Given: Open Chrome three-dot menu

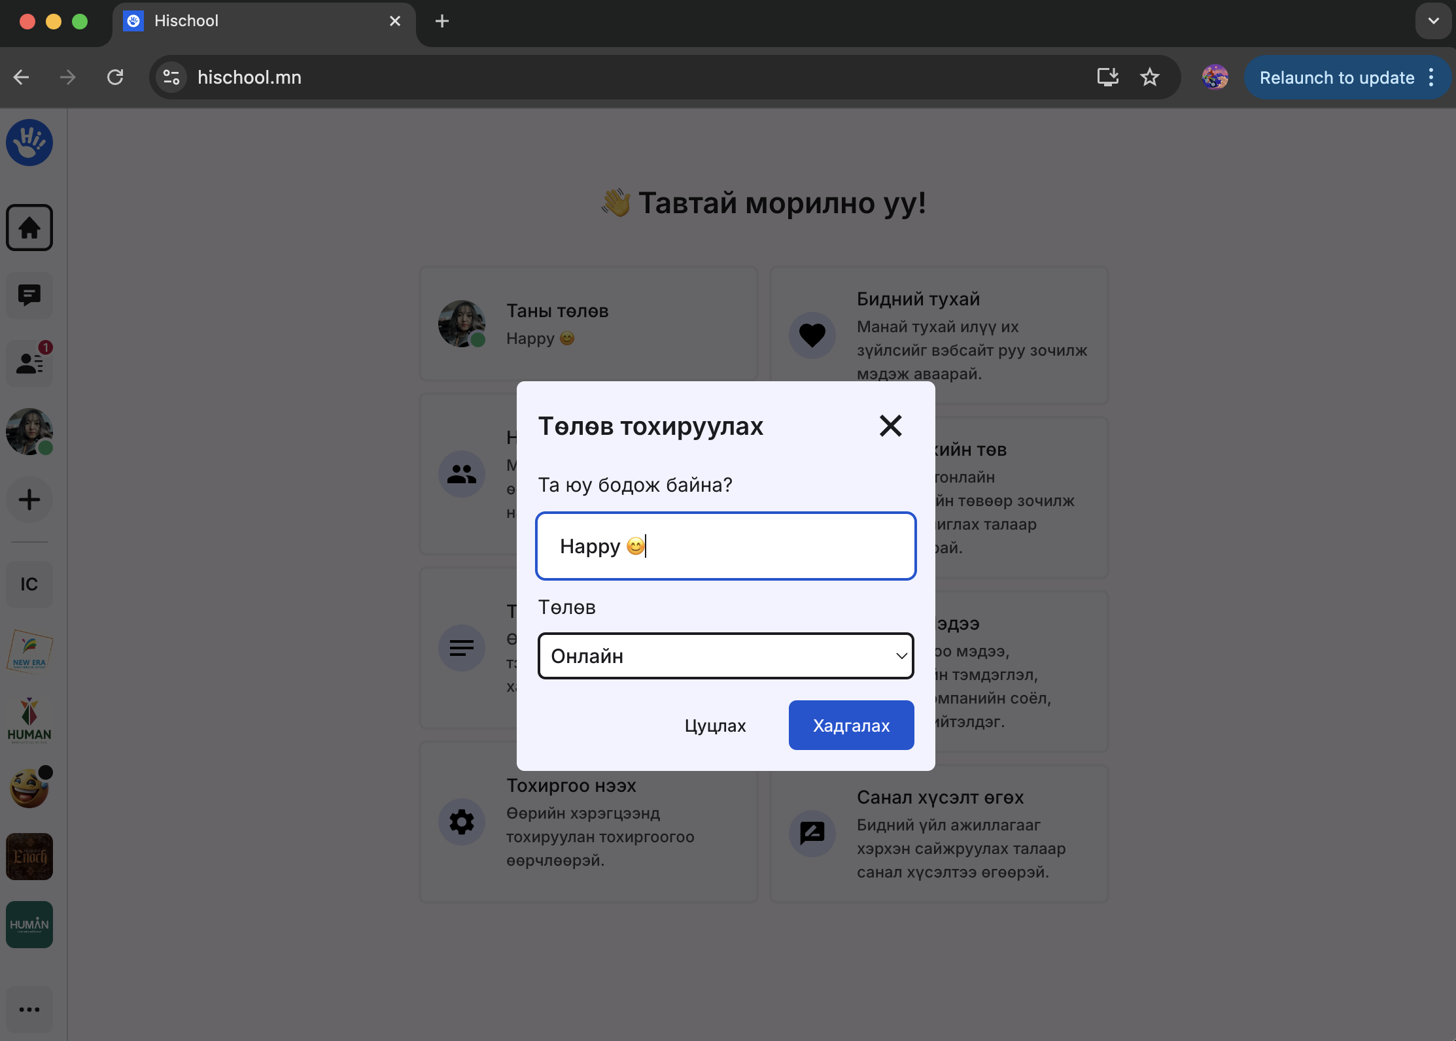Looking at the screenshot, I should [1431, 77].
